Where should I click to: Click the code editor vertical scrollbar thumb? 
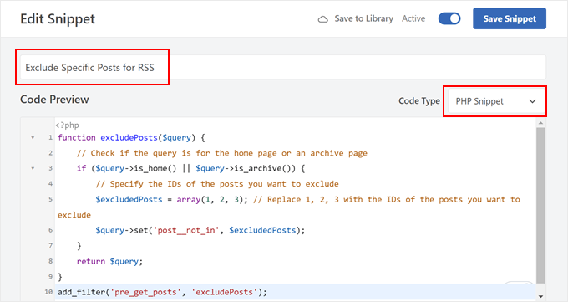click(x=540, y=205)
